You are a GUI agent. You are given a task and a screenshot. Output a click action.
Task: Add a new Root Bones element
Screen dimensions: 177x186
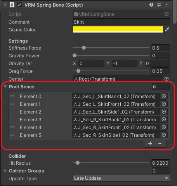coord(150,143)
